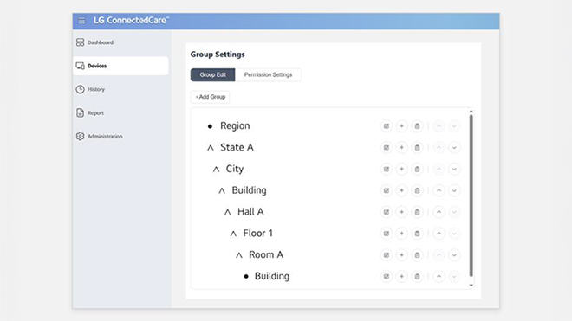Screen dimensions: 572x321
Task: Move Building under City down
Action: pyautogui.click(x=454, y=190)
